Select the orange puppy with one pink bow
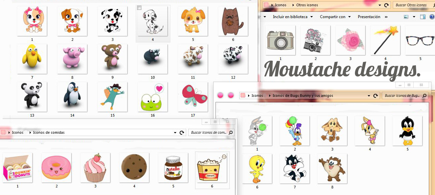Image resolution: width=435 pixels, height=195 pixels. [x=193, y=21]
